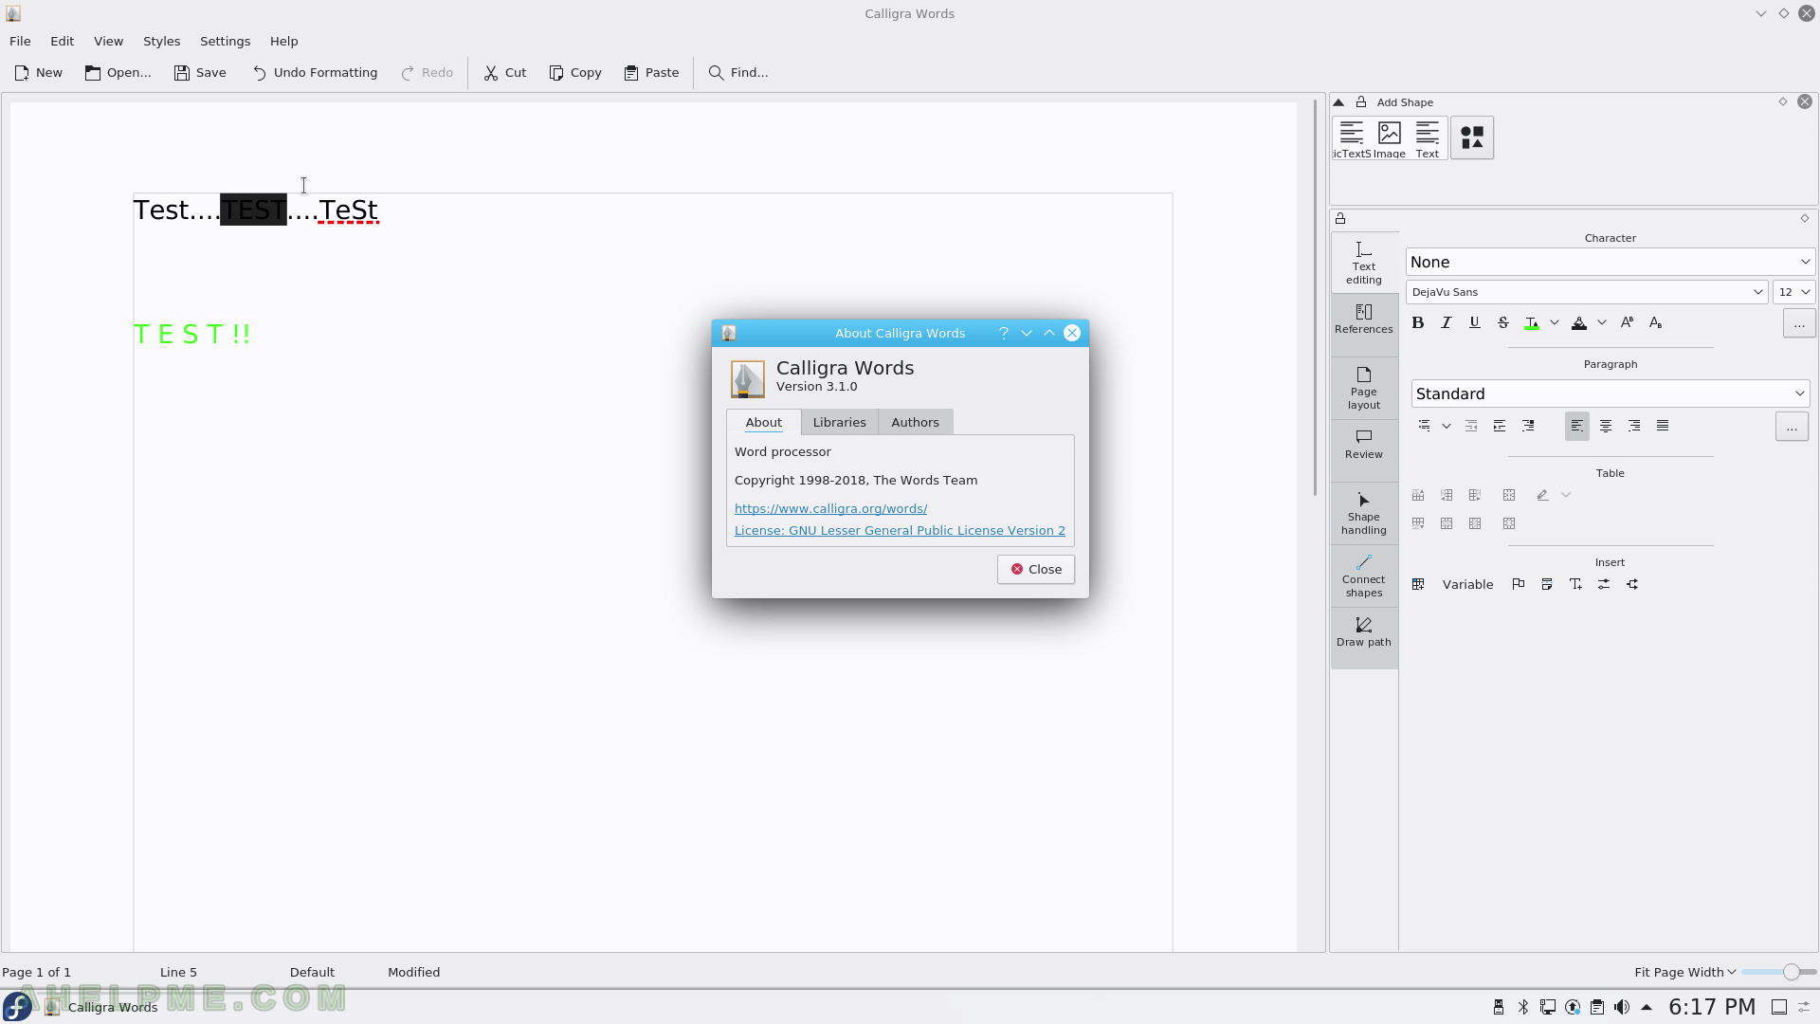This screenshot has width=1820, height=1024.
Task: Collapse the Add Shape docker
Action: (x=1338, y=102)
